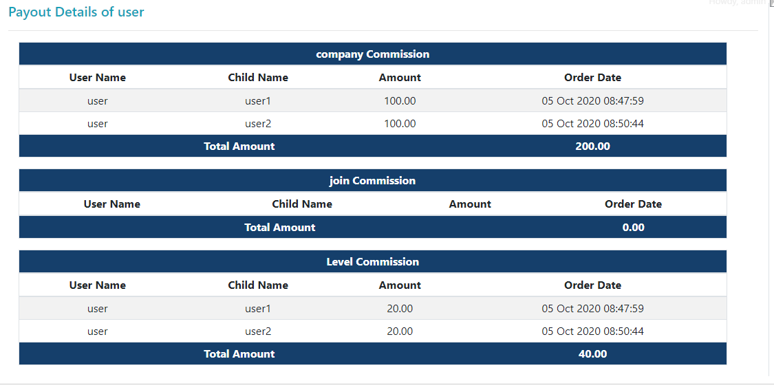
Task: Select user1 in the Level Commission table
Action: pos(258,309)
